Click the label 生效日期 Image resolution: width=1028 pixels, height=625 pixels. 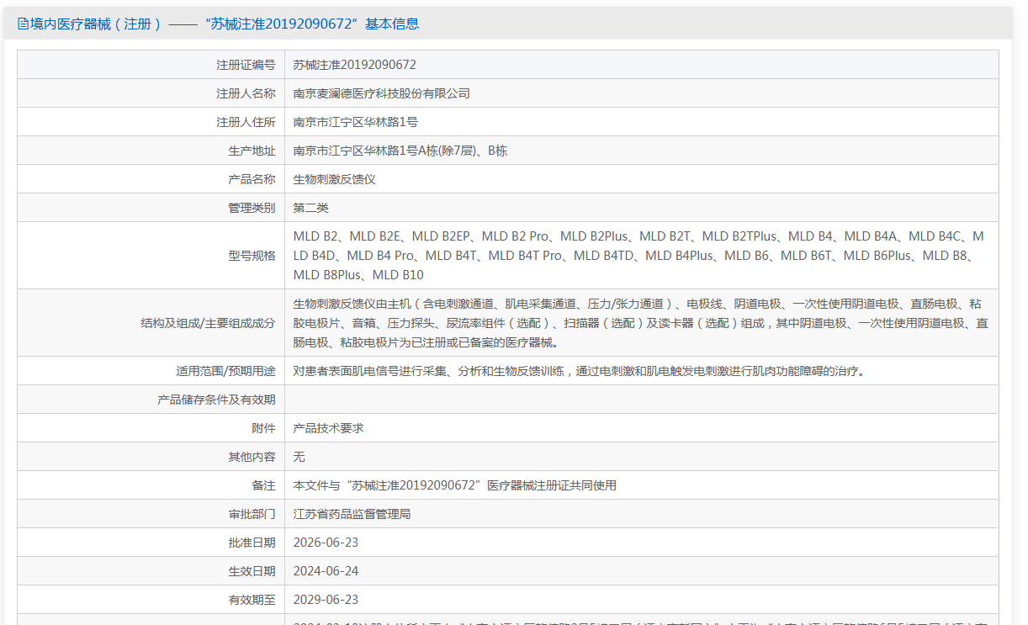(x=252, y=571)
